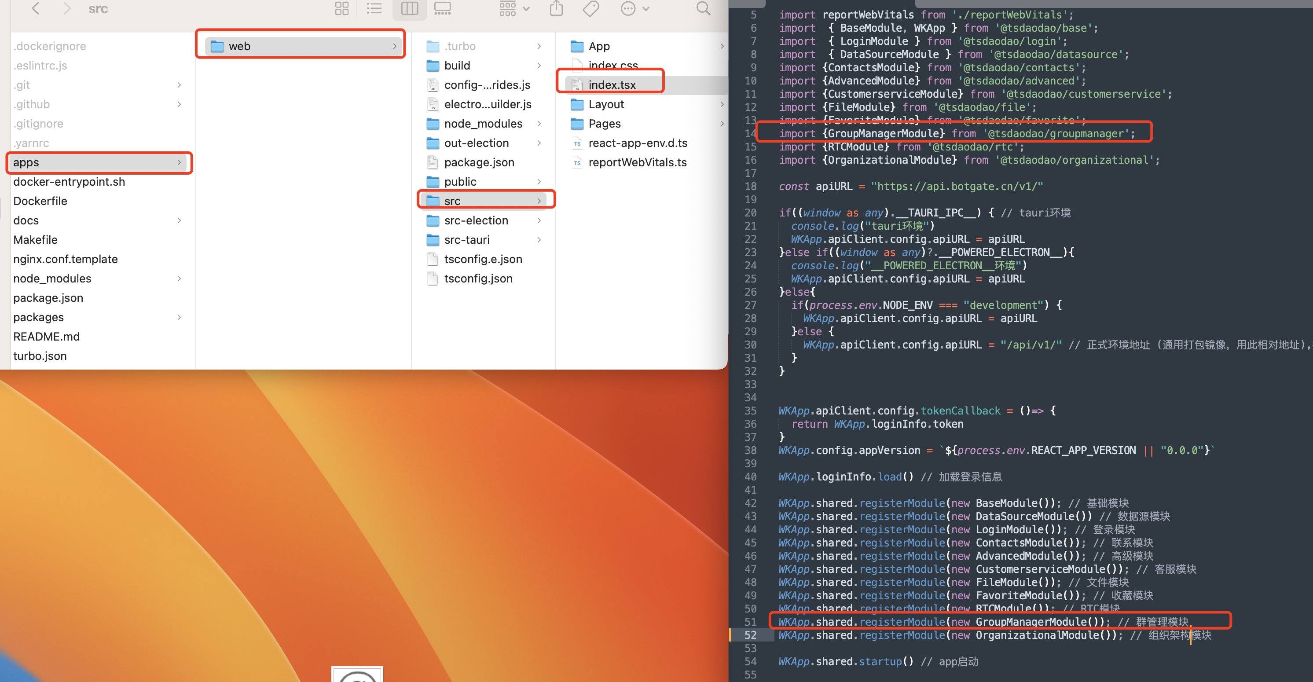This screenshot has width=1313, height=682.
Task: Go back with Finder back arrow
Action: 35,9
